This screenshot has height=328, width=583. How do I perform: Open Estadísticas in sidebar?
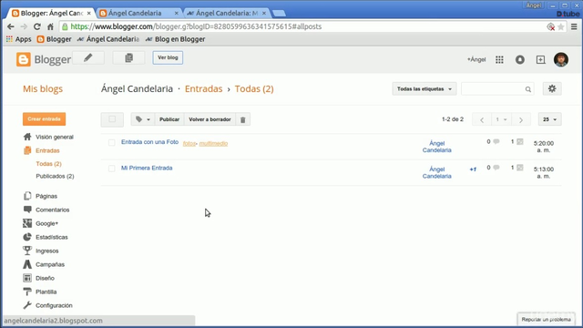coord(46,237)
